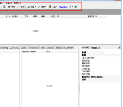The image size is (123, 107).
Task: Switch to the Raw Stream tab
Action: [34, 48]
